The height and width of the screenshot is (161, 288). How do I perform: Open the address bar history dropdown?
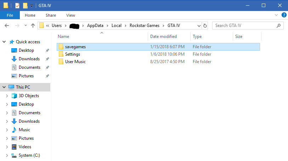pyautogui.click(x=199, y=26)
